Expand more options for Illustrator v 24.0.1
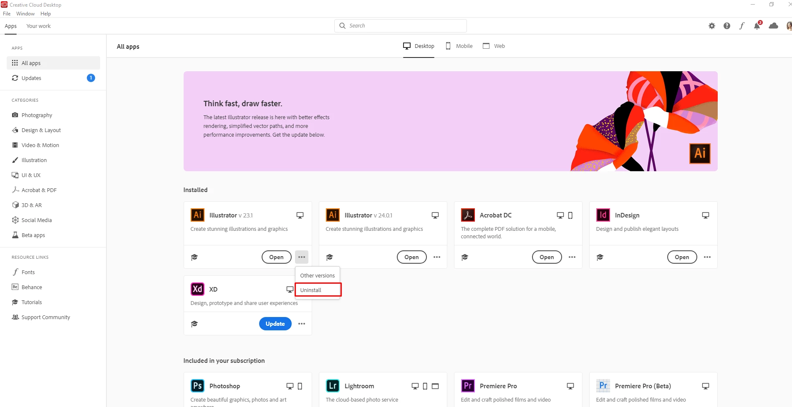Image resolution: width=792 pixels, height=407 pixels. point(437,257)
